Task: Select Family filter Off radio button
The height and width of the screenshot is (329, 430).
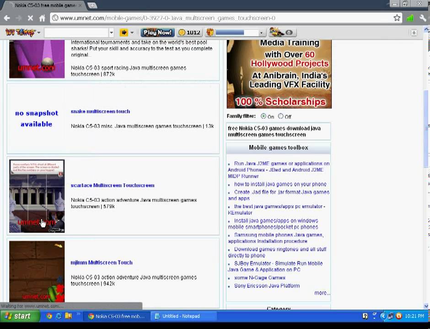Action: tap(280, 116)
